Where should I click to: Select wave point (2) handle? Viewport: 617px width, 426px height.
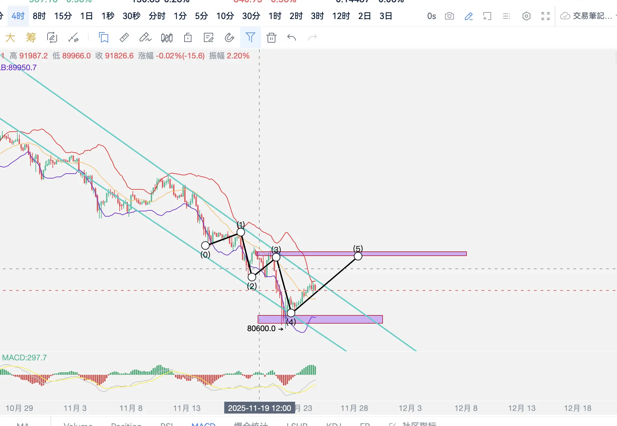tap(252, 277)
